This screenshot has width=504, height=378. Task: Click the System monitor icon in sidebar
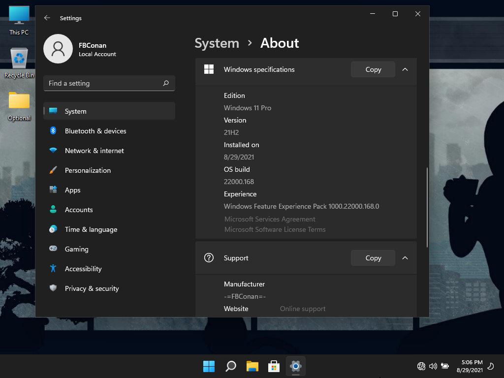pos(53,111)
